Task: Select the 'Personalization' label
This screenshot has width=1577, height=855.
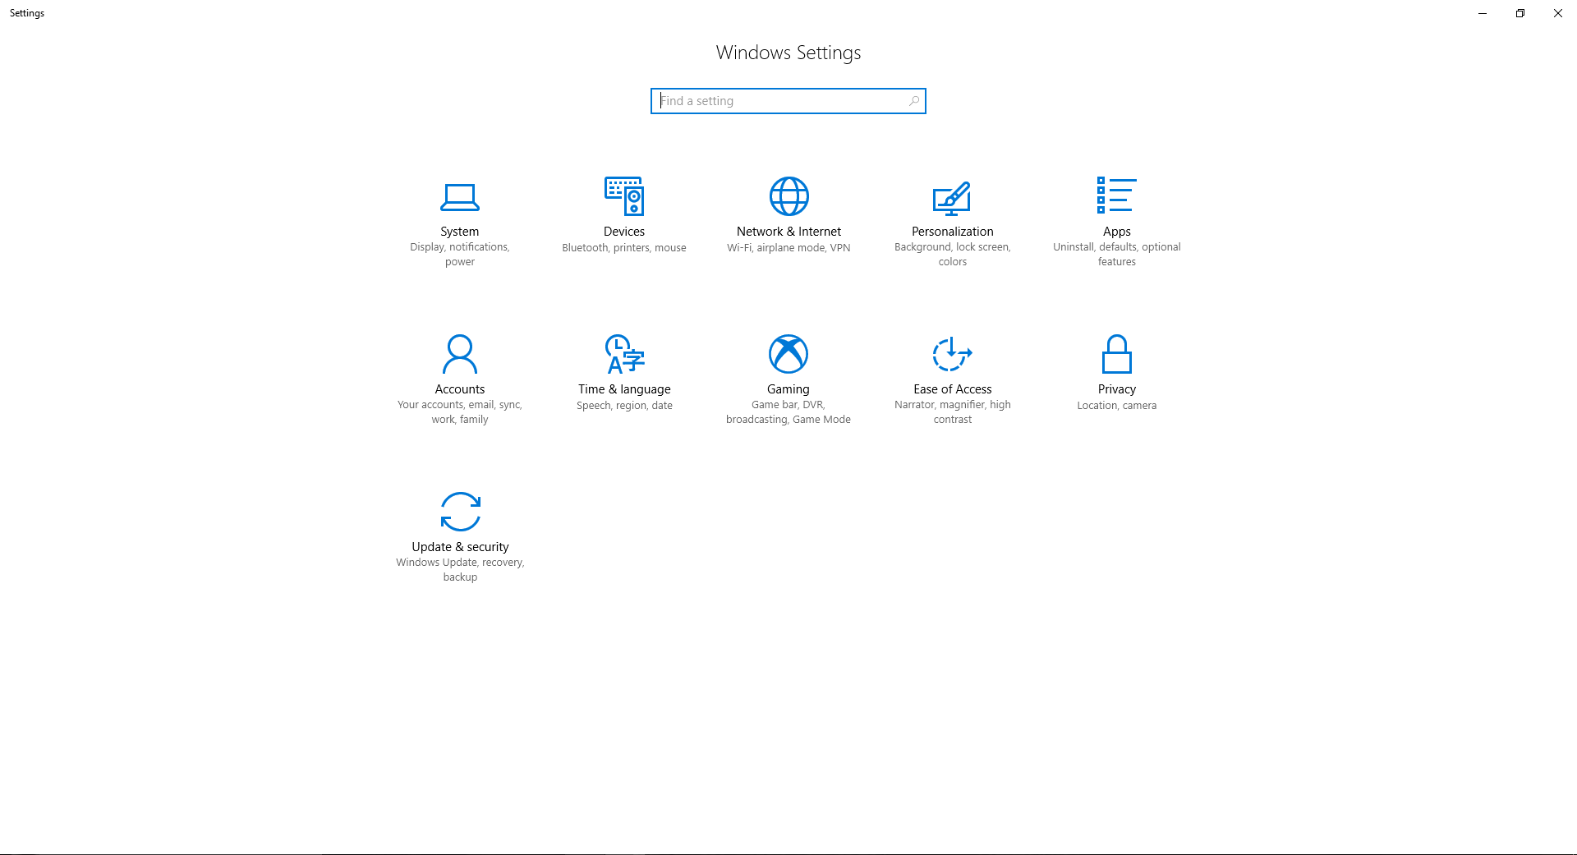Action: point(953,232)
